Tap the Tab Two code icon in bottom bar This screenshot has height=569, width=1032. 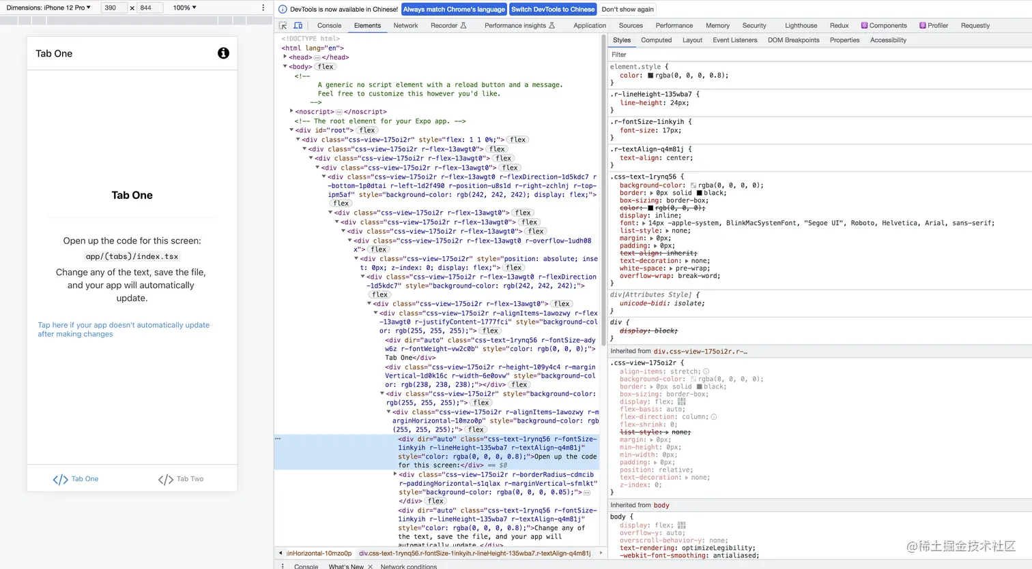[166, 480]
